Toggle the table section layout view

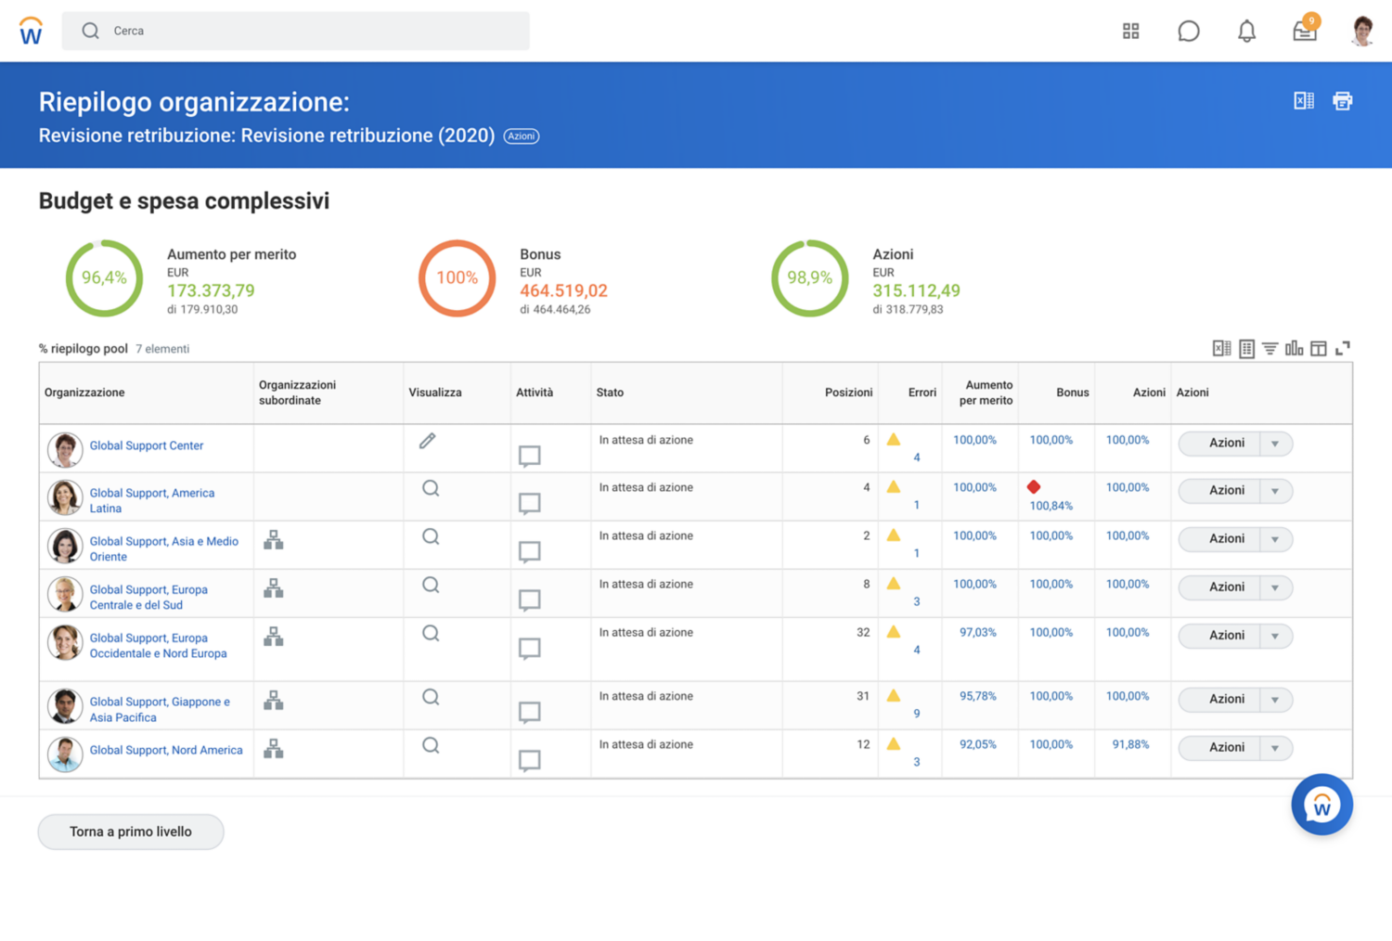point(1319,348)
